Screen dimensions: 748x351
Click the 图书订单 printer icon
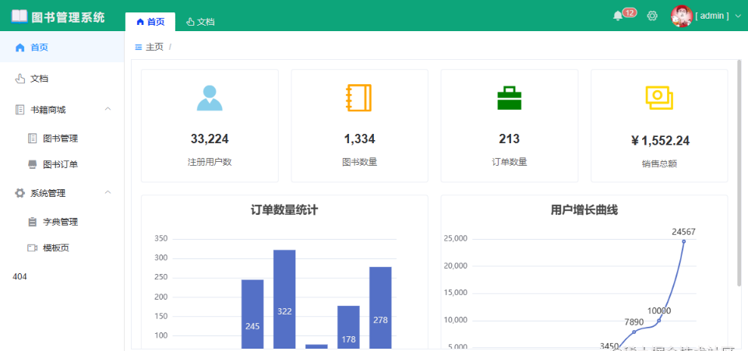32,165
